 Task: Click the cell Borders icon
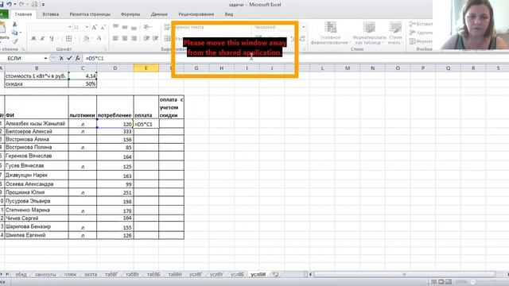tap(68, 39)
